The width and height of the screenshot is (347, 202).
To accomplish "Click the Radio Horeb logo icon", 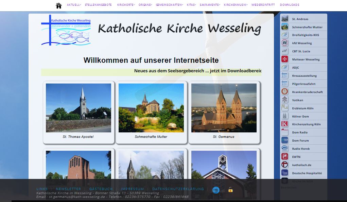I will point(284,148).
